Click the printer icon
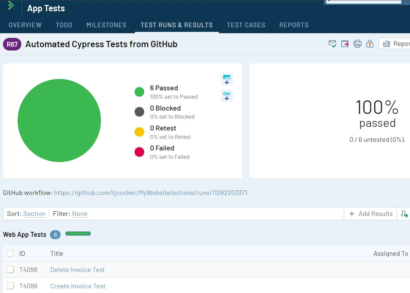 coord(357,44)
